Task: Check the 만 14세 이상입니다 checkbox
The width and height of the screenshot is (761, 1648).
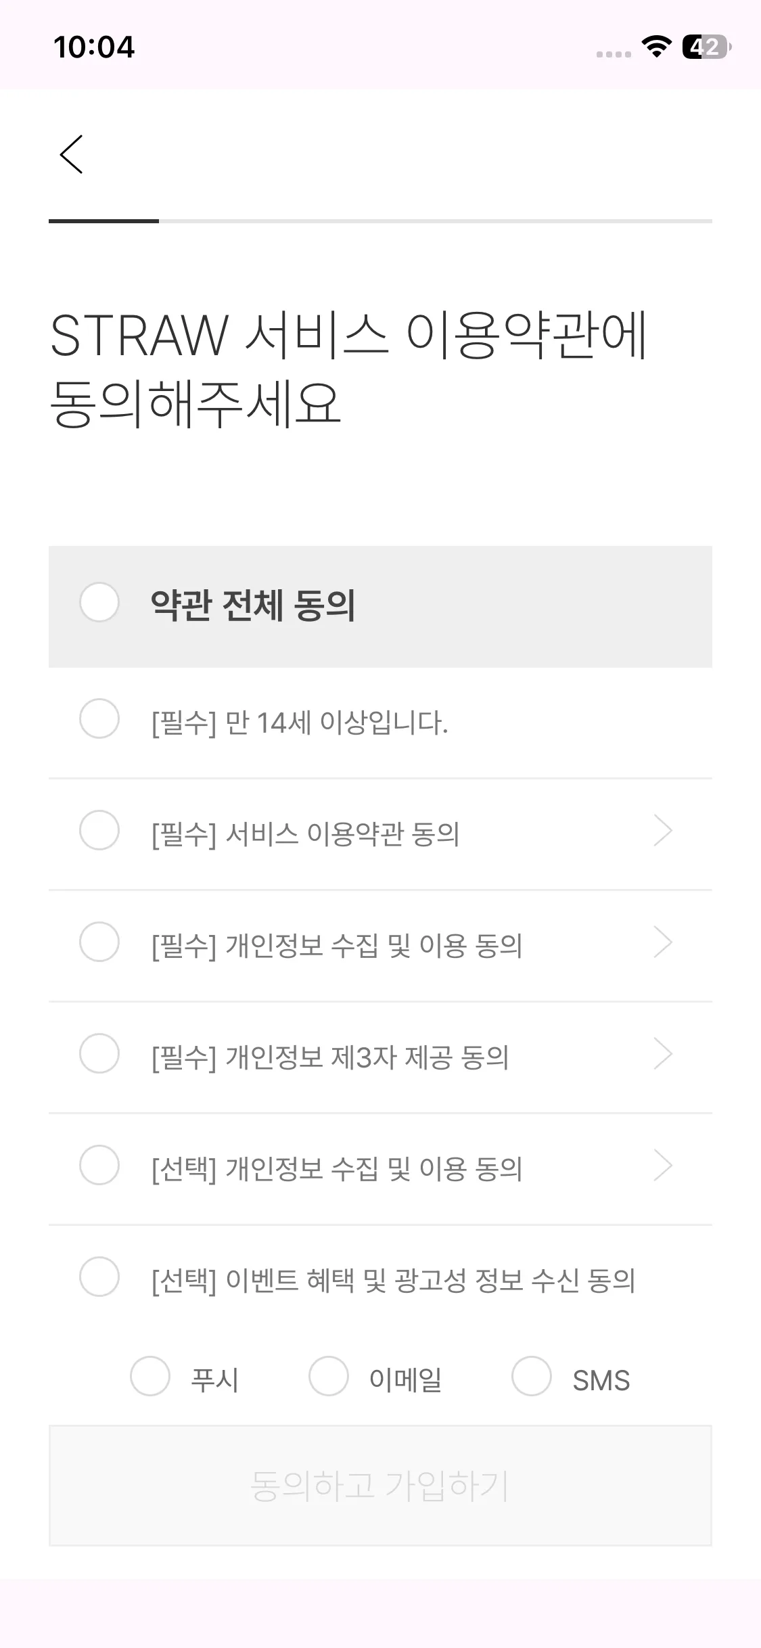Action: [99, 718]
